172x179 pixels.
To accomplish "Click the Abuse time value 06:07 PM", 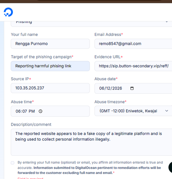I will 25,111.
